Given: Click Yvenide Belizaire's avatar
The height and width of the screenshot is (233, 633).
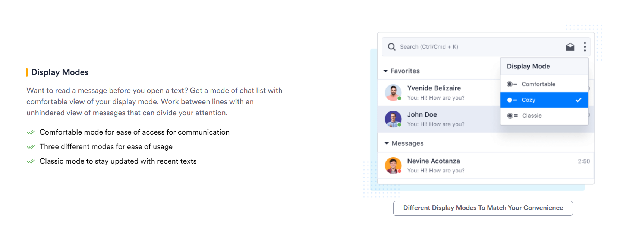Looking at the screenshot, I should [x=393, y=93].
